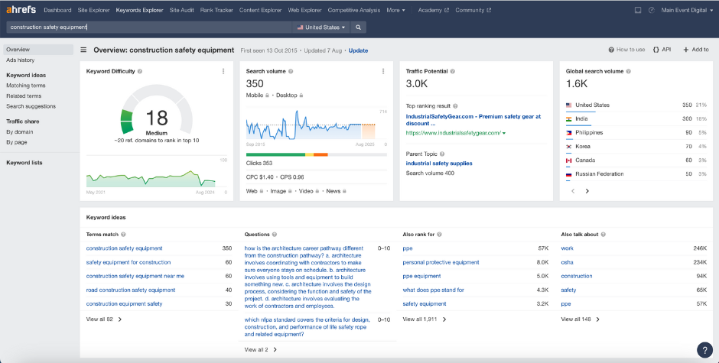Image resolution: width=719 pixels, height=363 pixels.
Task: Go to next page of countries
Action: point(587,190)
